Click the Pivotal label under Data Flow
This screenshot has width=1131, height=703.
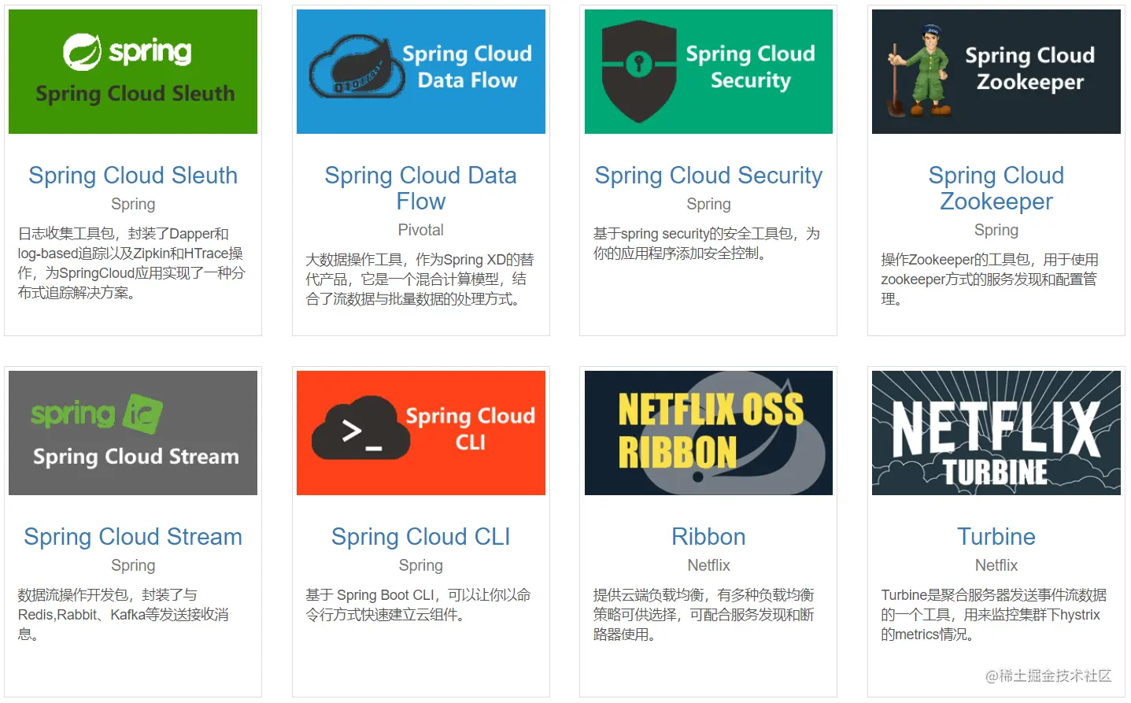[421, 230]
